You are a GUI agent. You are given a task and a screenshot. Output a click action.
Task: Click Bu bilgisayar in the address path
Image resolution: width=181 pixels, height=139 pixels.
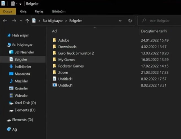[x=53, y=21]
